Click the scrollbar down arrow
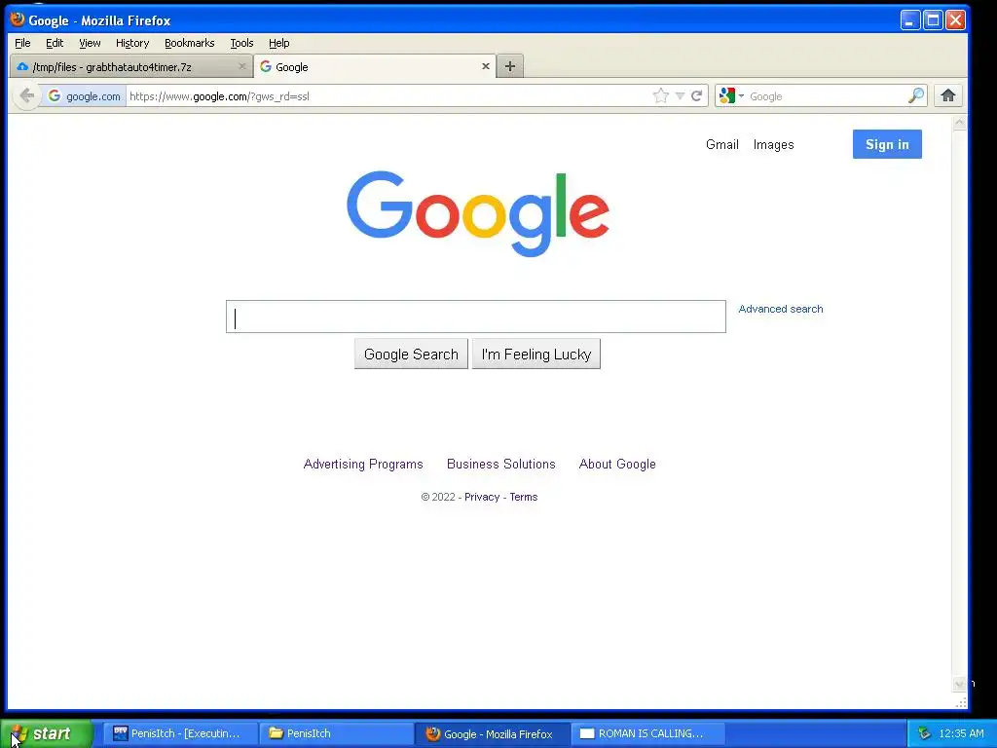This screenshot has width=997, height=748. pos(959,685)
